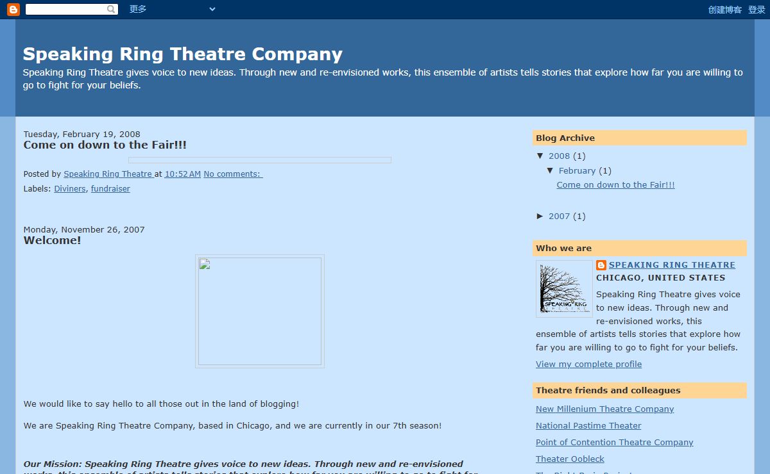Open the fundraiser label
Image resolution: width=770 pixels, height=474 pixels.
[110, 189]
